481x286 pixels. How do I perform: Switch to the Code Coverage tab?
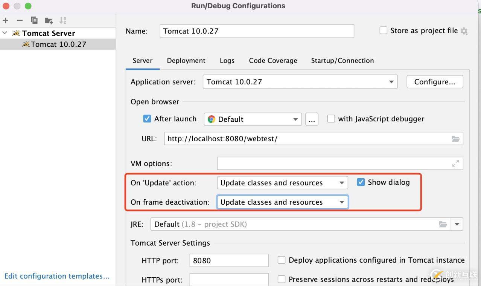tap(273, 61)
